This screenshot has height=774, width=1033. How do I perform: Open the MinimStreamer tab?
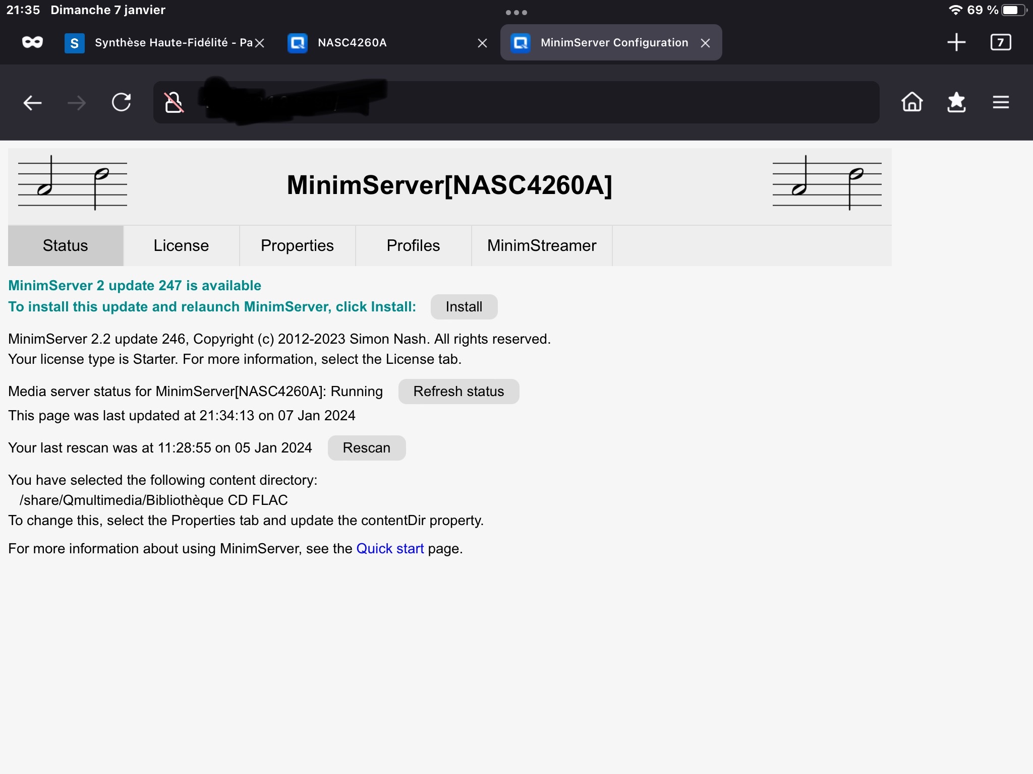point(542,245)
